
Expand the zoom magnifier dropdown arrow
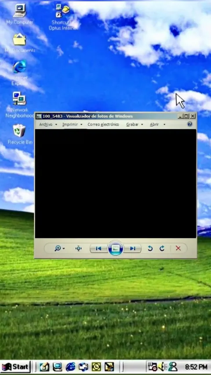pyautogui.click(x=64, y=249)
